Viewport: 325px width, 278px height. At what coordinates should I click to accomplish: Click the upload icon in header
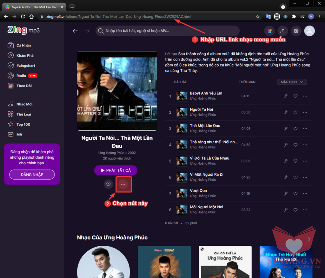tap(282, 31)
